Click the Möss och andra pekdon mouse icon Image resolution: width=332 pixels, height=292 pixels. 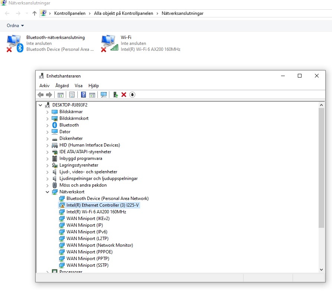(55, 185)
